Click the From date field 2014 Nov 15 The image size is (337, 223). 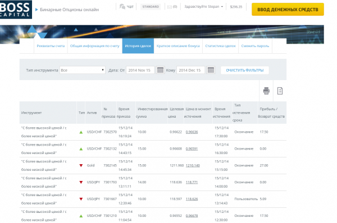click(140, 70)
